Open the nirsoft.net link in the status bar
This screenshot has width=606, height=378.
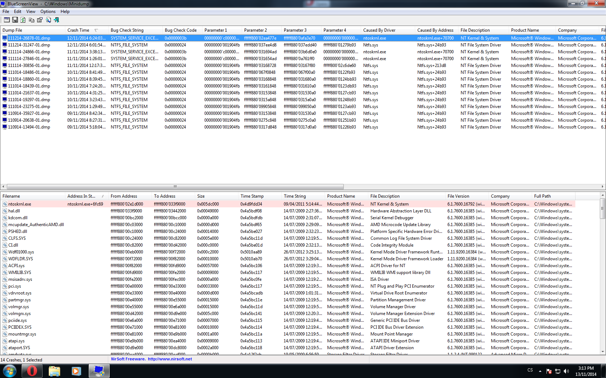tap(170, 359)
